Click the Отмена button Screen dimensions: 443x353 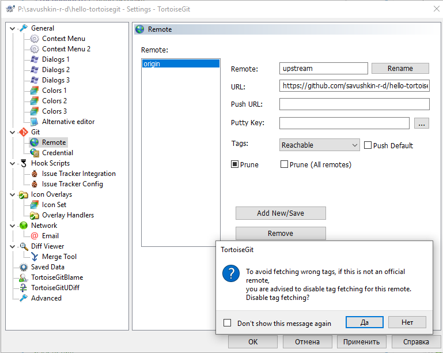pos(308,341)
